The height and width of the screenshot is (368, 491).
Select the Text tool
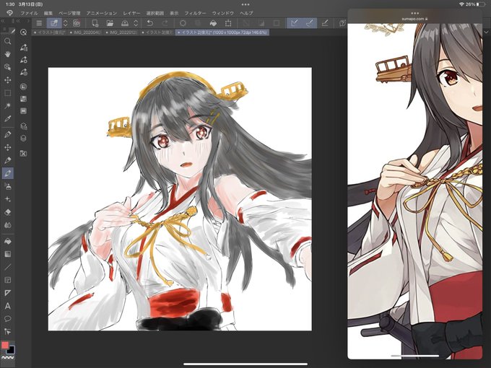7,306
